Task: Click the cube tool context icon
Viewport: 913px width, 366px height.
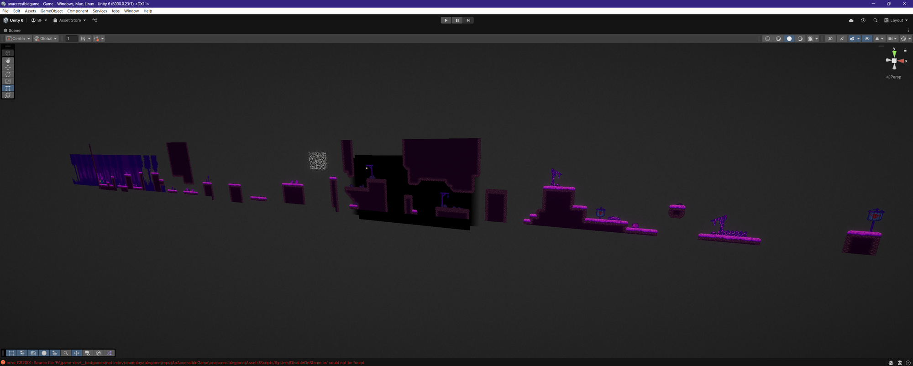Action: (x=8, y=53)
